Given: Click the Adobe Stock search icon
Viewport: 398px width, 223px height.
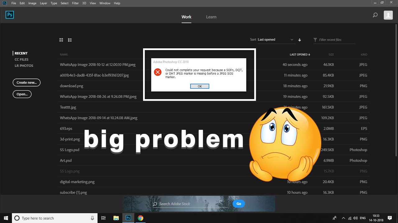Looking at the screenshot, I should coord(155,204).
